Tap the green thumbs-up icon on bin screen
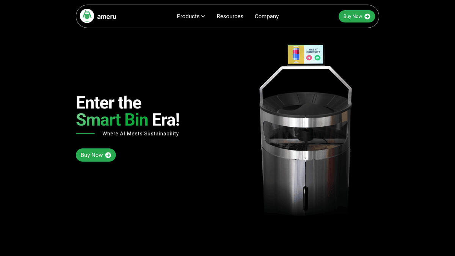 [x=317, y=58]
